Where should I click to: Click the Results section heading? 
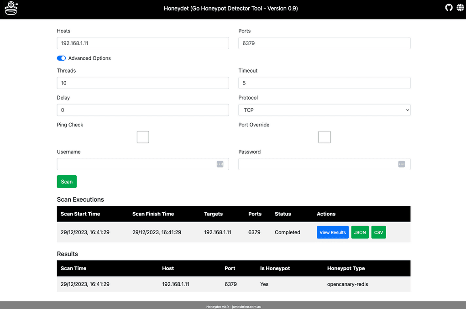pos(68,254)
